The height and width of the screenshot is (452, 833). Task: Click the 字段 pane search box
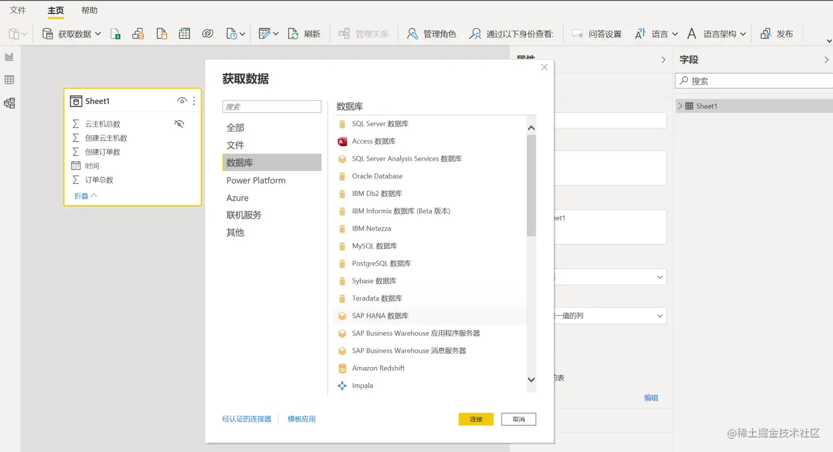coord(754,81)
